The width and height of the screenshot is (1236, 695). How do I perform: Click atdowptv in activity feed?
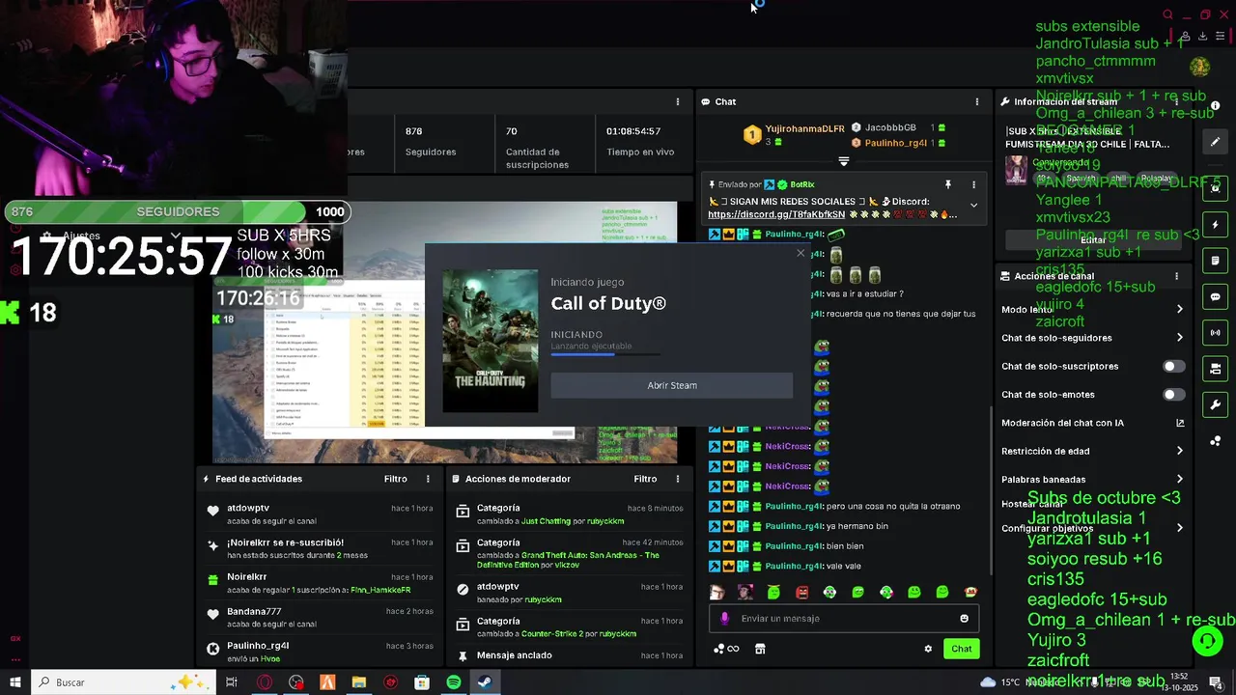(x=248, y=508)
